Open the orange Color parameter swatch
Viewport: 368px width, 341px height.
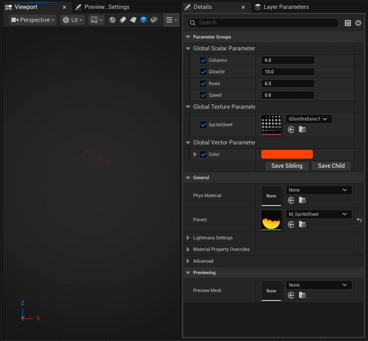[287, 154]
